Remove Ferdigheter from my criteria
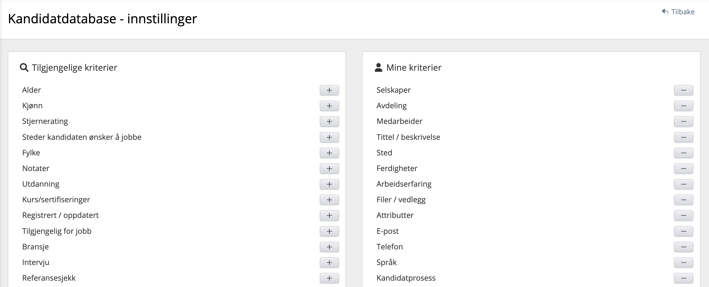Viewport: 709px width, 287px height. pos(683,168)
